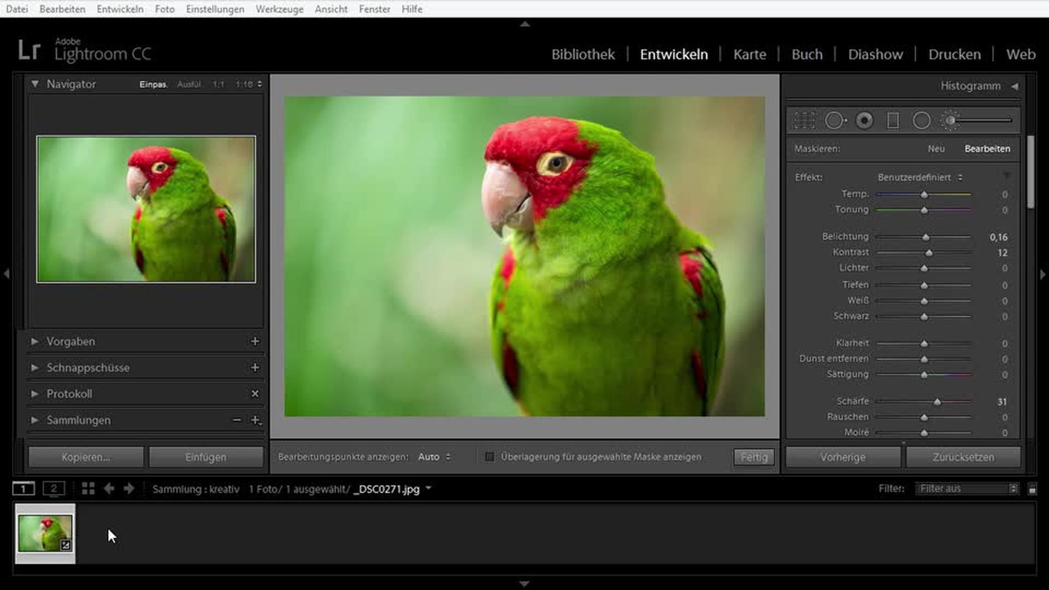Select the parrot thumbnail in filmstrip
The width and height of the screenshot is (1049, 590).
[x=45, y=533]
